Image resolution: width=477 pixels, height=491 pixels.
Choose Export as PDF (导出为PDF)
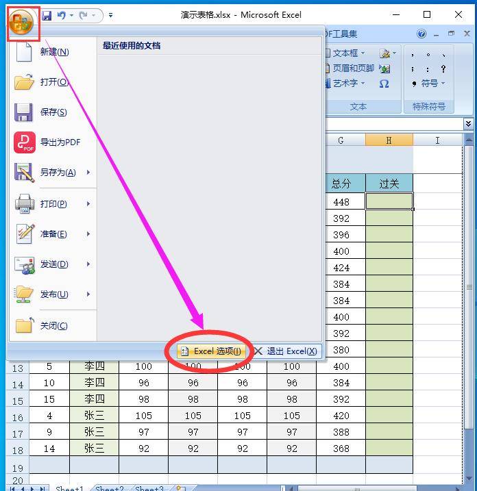53,142
